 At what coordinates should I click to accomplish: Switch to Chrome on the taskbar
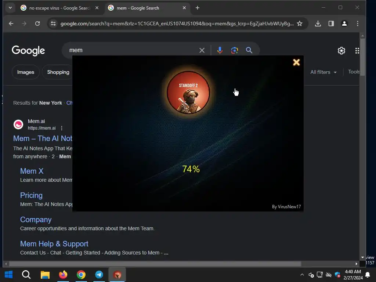(x=81, y=275)
